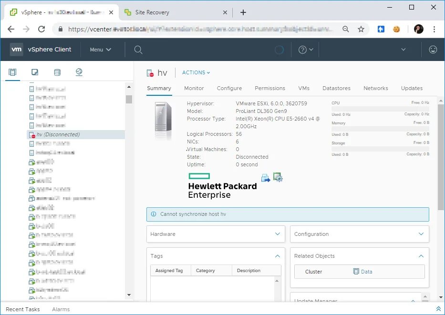Switch to VMs and Templates view icon

35,72
